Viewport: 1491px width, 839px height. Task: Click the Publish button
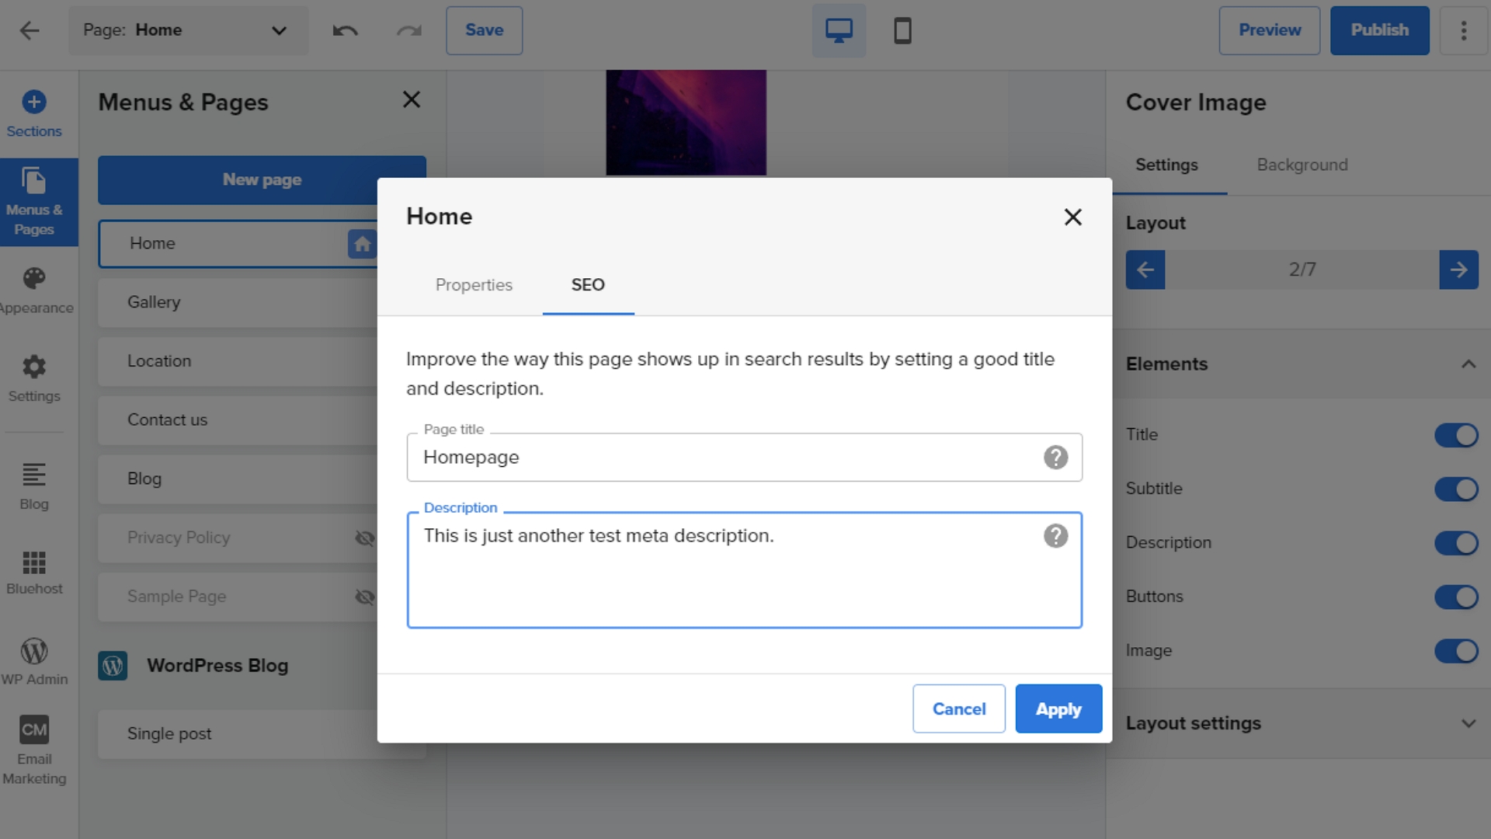pos(1379,30)
